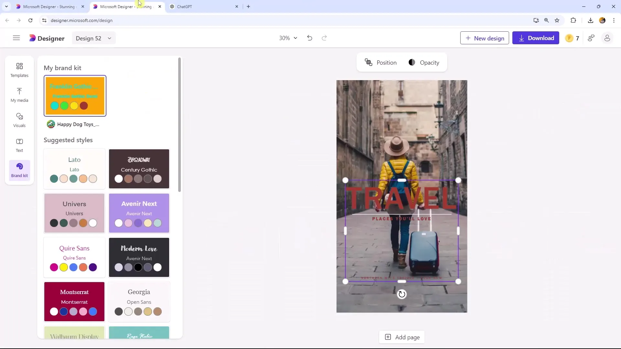Open the share design icon

point(591,38)
